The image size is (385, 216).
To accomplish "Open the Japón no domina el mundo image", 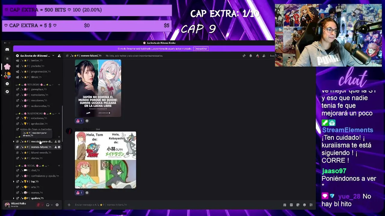I will pyautogui.click(x=98, y=88).
